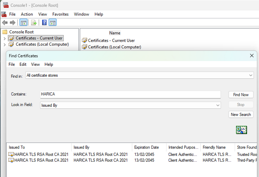
Task: Select Certificates (Local Computer) in Name list
Action: click(x=115, y=47)
